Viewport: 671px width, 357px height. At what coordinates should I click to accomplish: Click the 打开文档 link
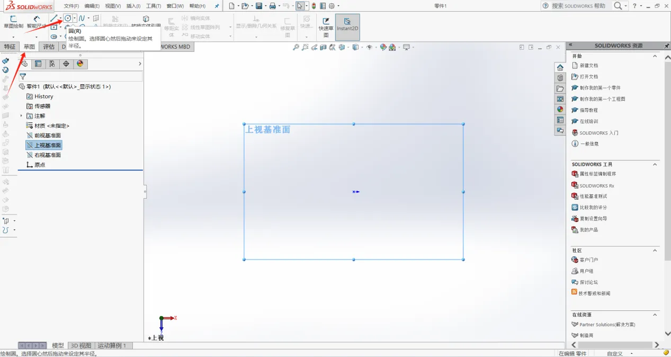tap(588, 77)
